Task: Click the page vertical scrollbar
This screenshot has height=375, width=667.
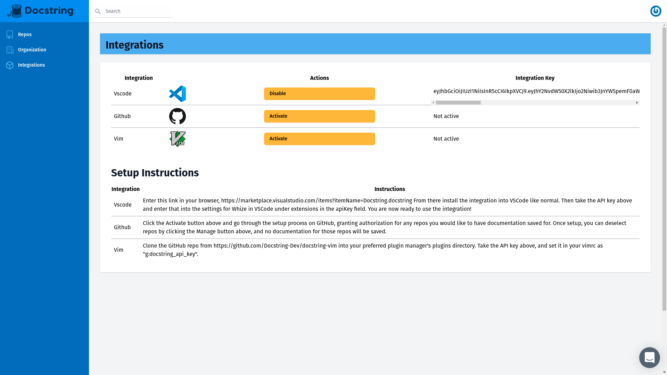Action: pyautogui.click(x=664, y=169)
